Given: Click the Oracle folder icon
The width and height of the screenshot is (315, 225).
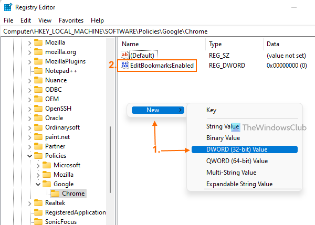Looking at the screenshot, I should [38, 118].
